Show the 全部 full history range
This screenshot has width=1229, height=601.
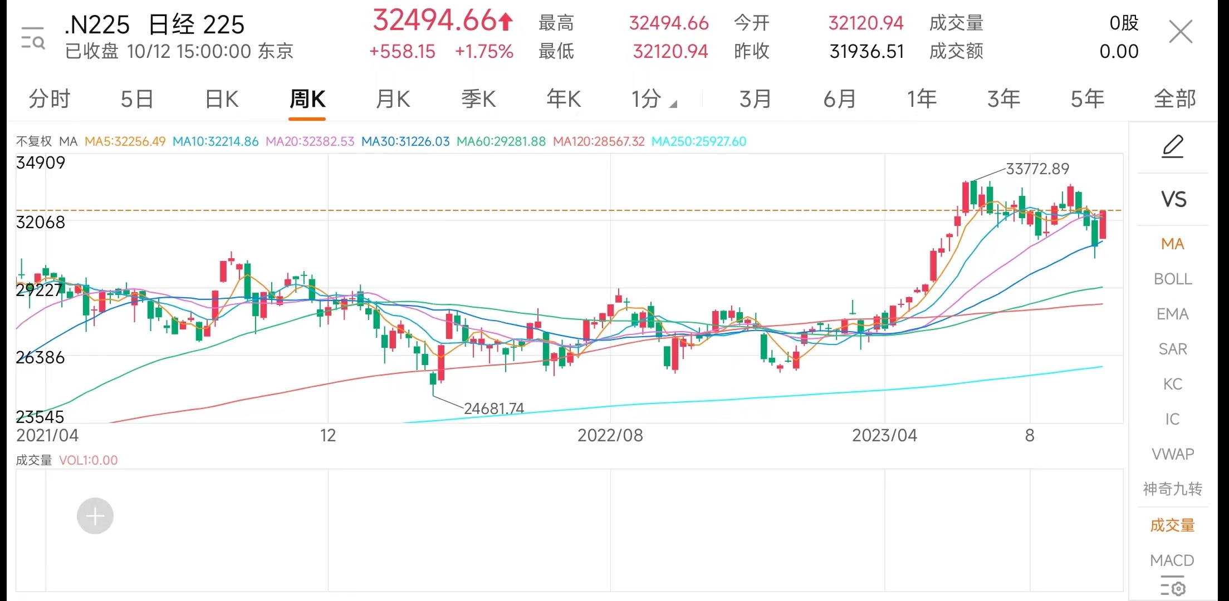[1174, 100]
